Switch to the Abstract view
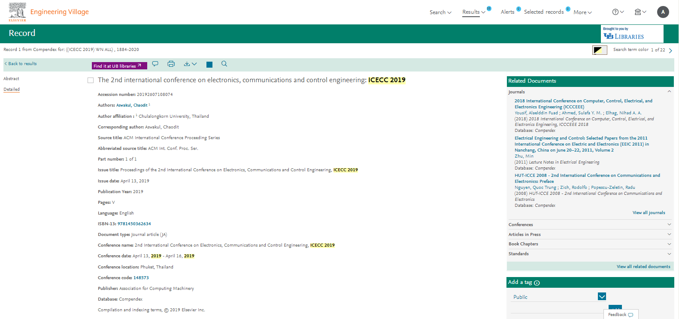 pyautogui.click(x=11, y=79)
